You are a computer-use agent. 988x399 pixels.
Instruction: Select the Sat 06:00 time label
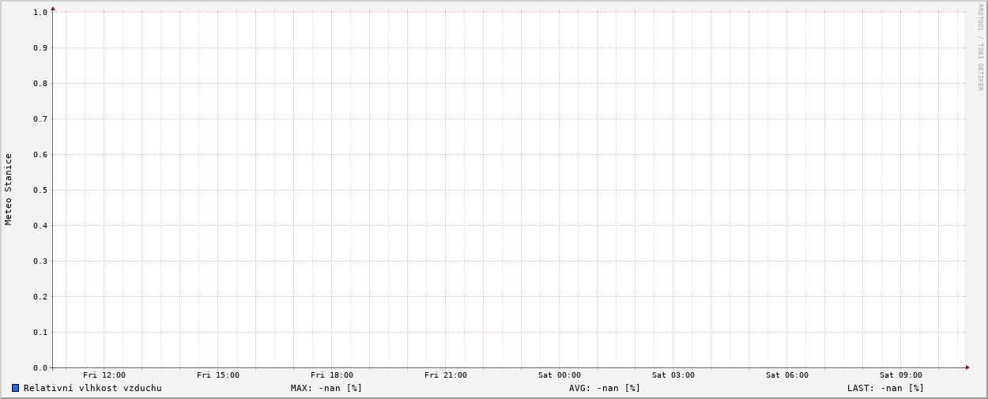pos(787,375)
